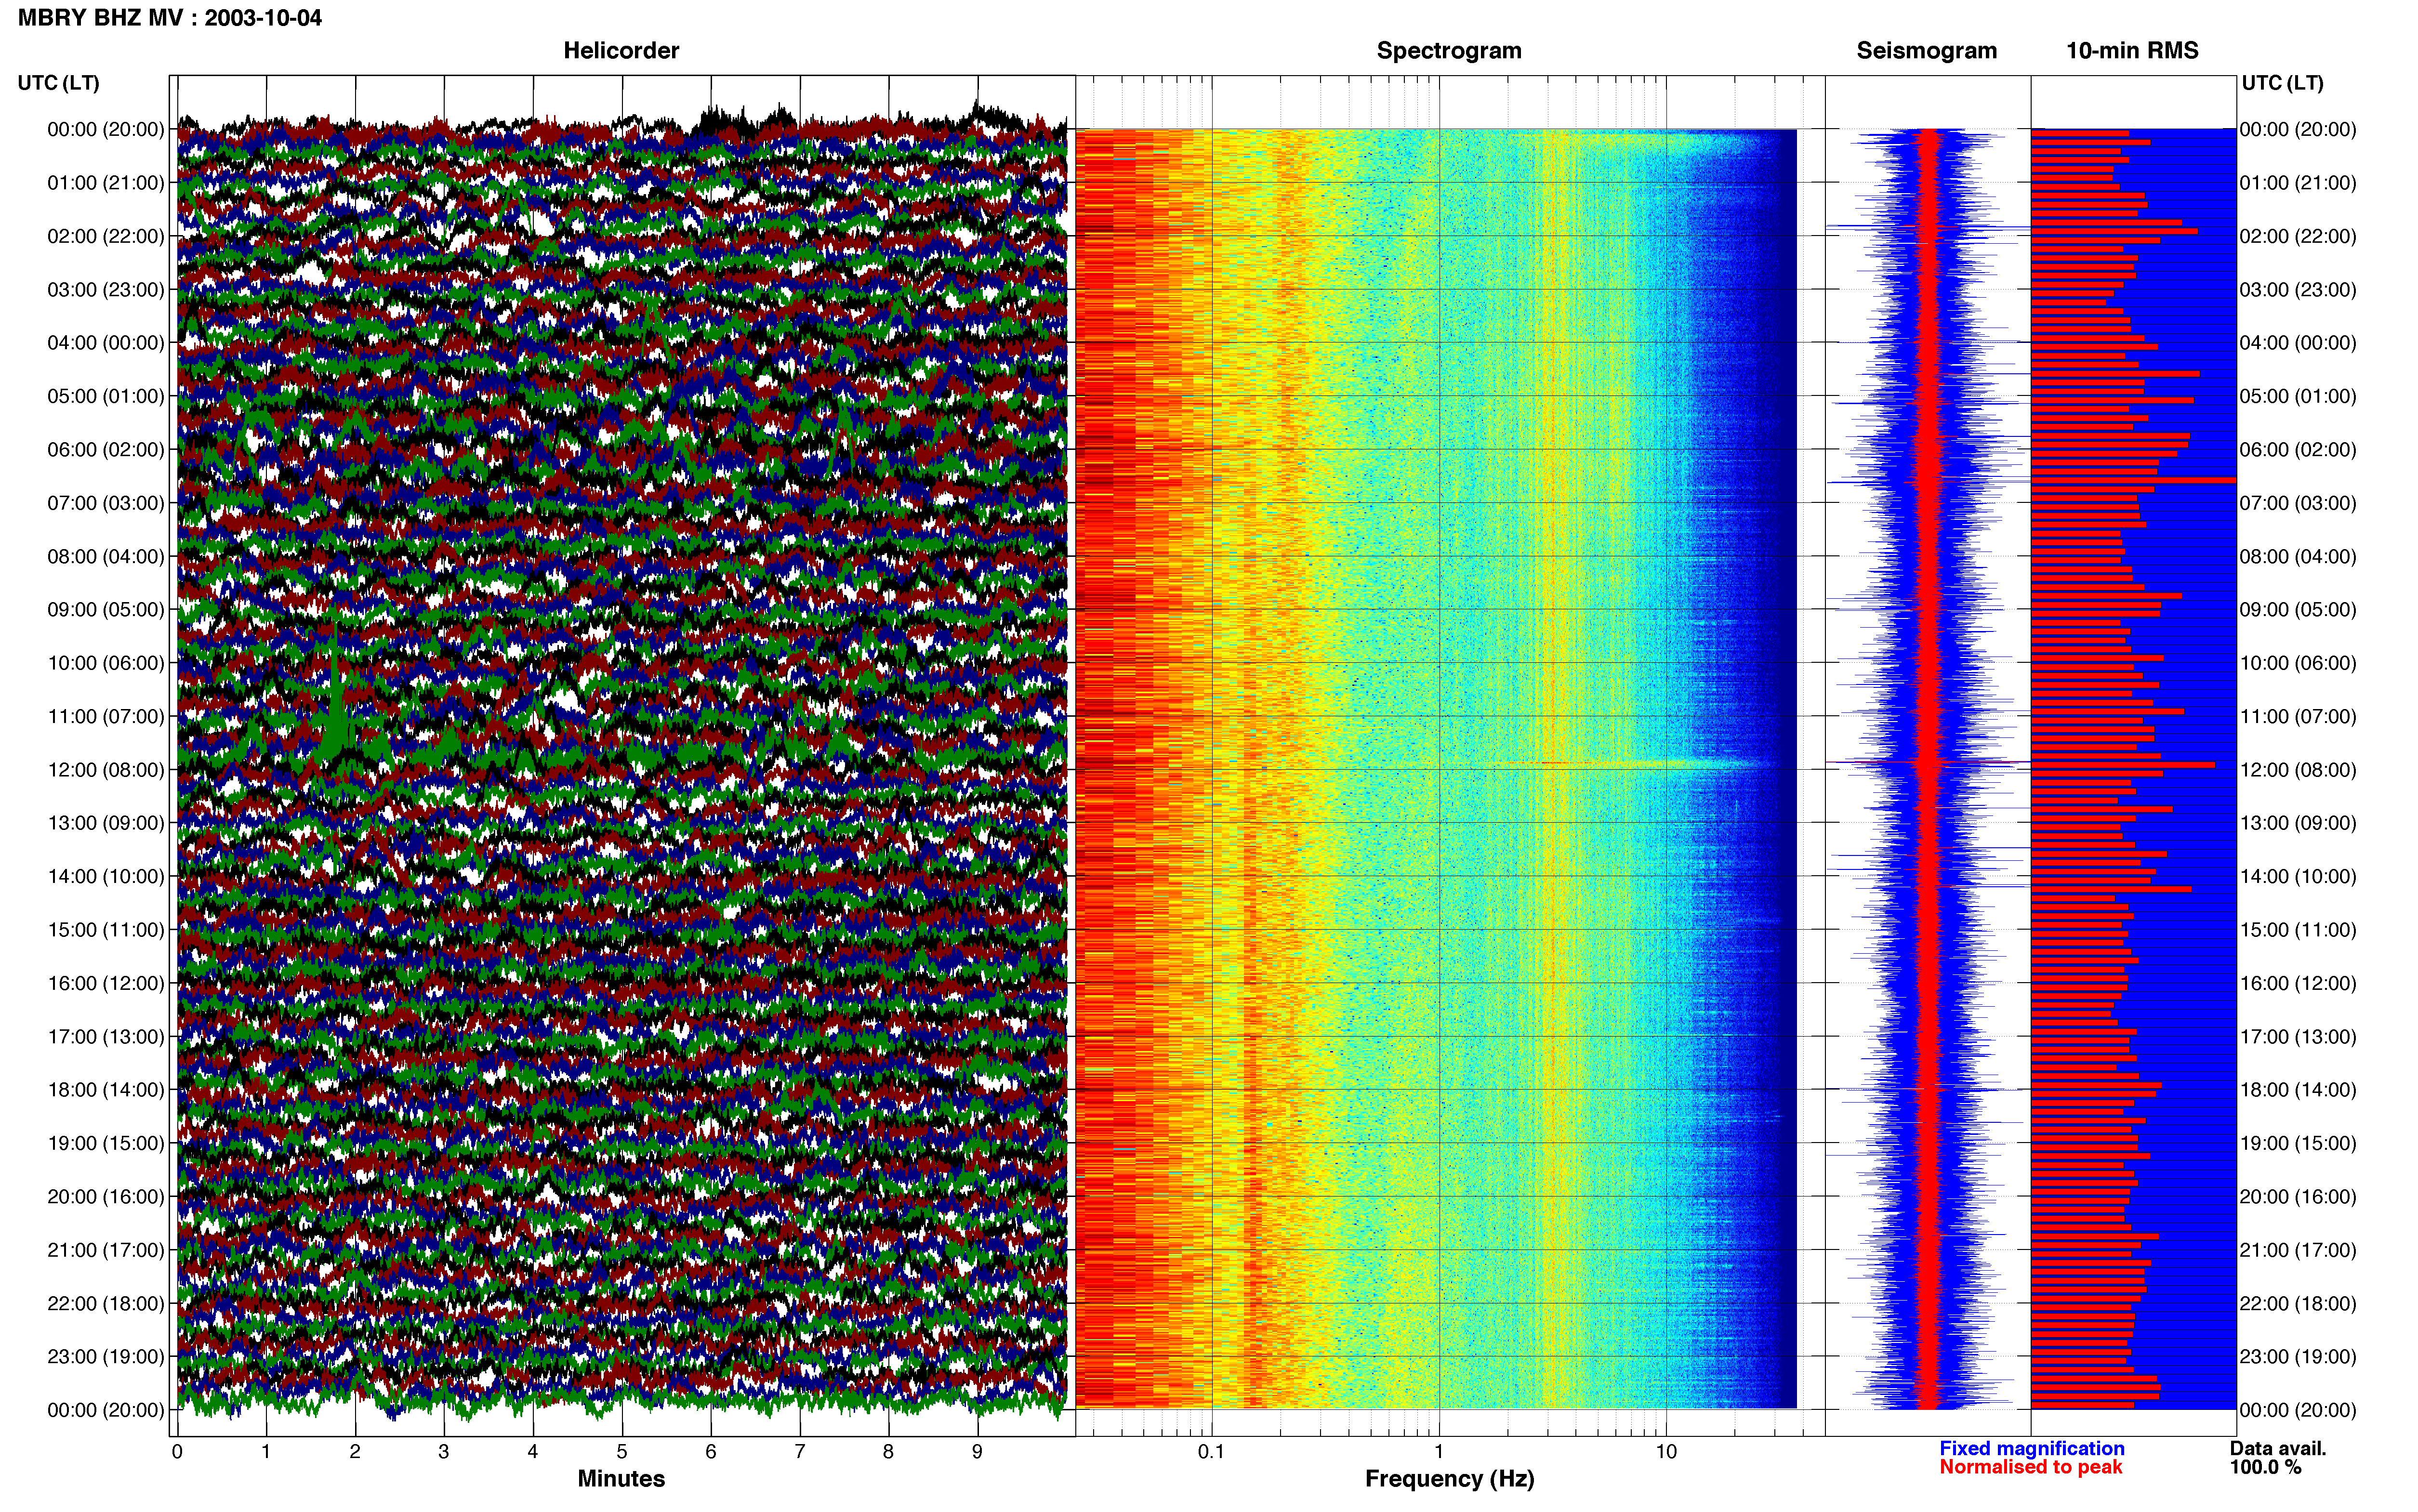This screenshot has height=1512, width=2418.
Task: Click right time label 06:00 (02:00)
Action: (x=2298, y=450)
